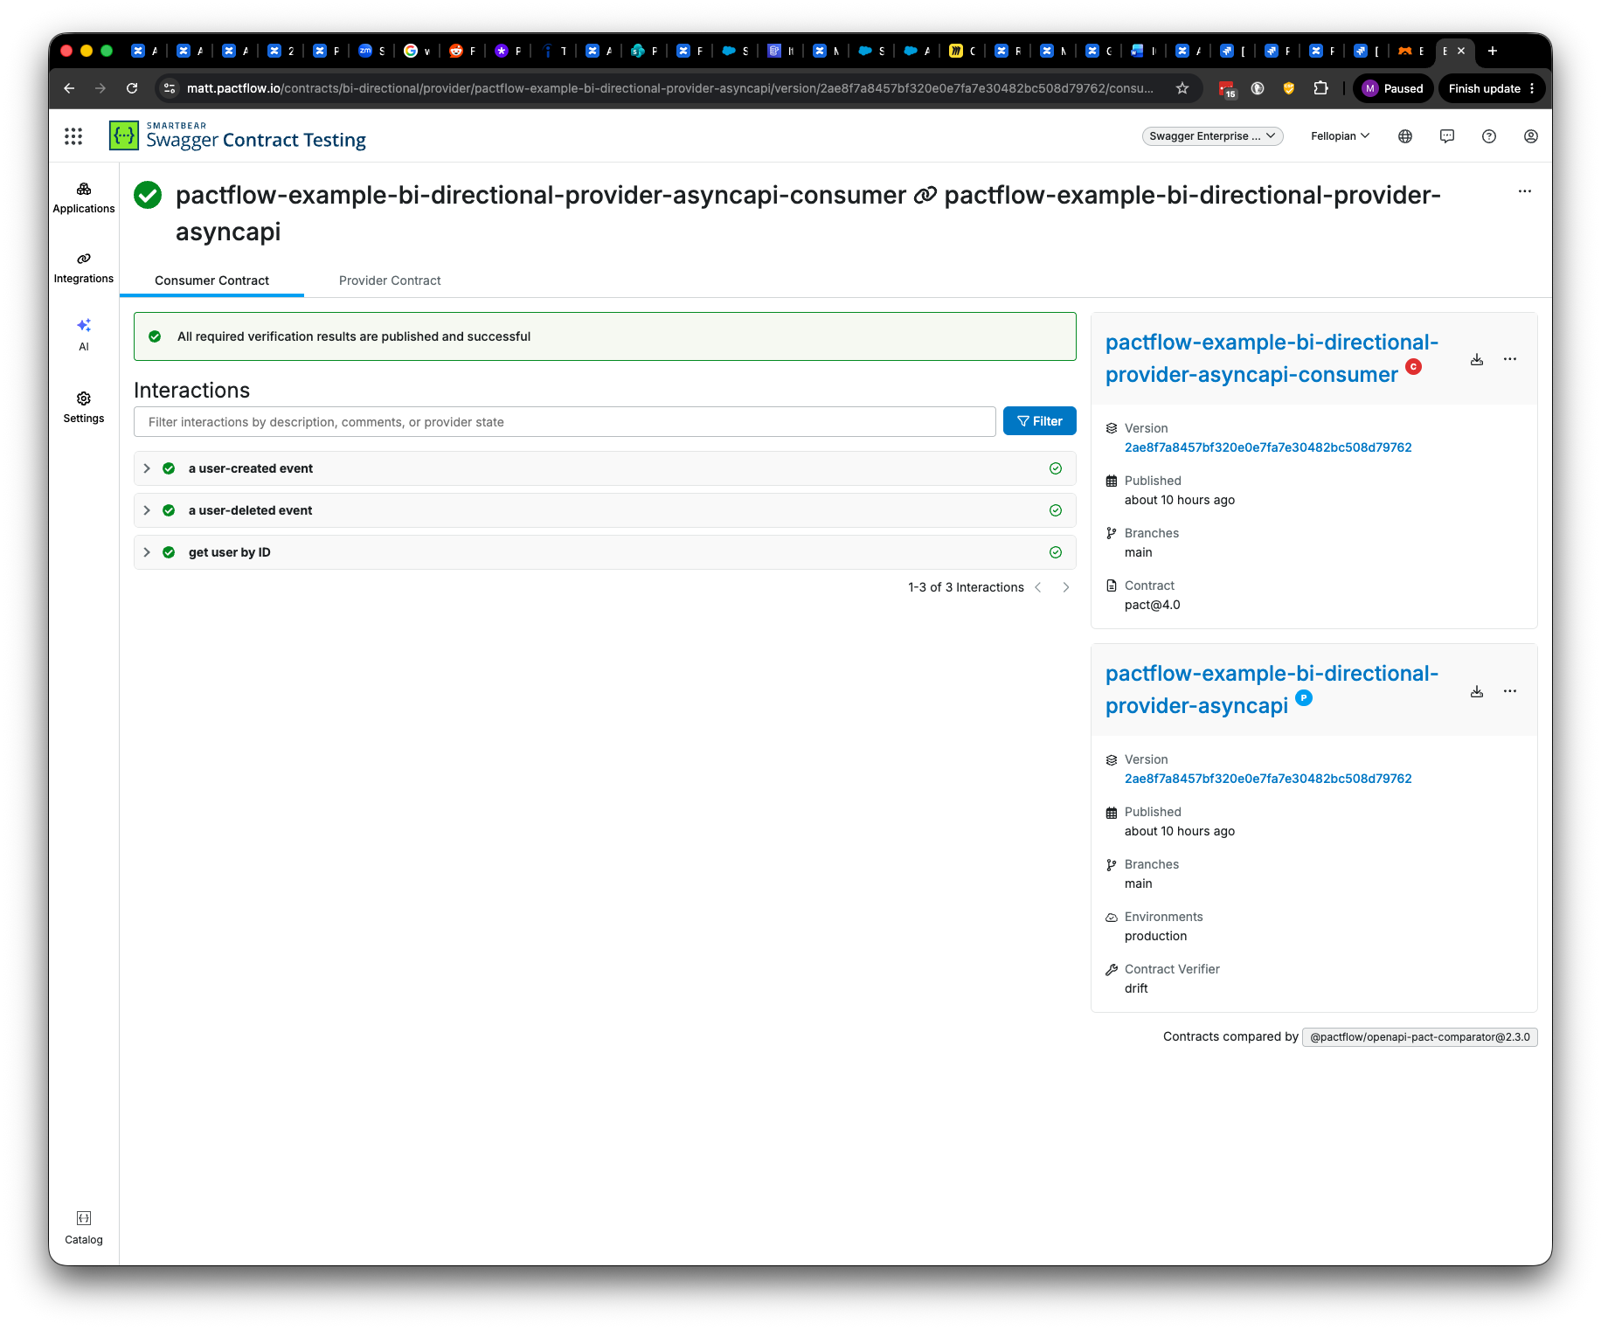Reload the page in the browser
Image resolution: width=1601 pixels, height=1330 pixels.
coord(132,88)
